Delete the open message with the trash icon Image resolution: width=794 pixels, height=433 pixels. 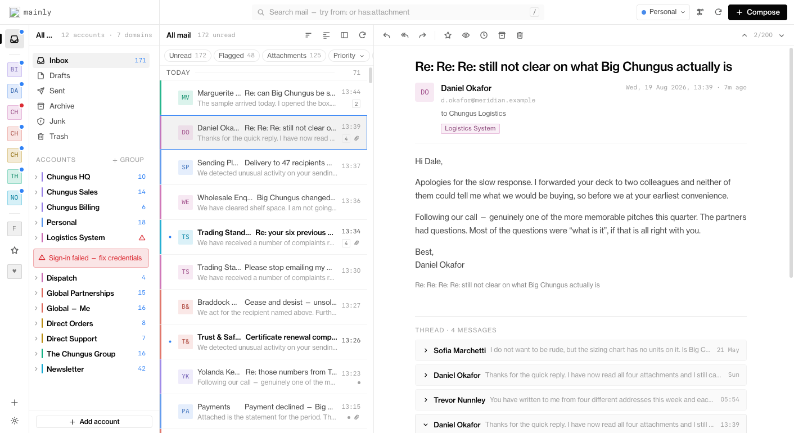tap(520, 35)
